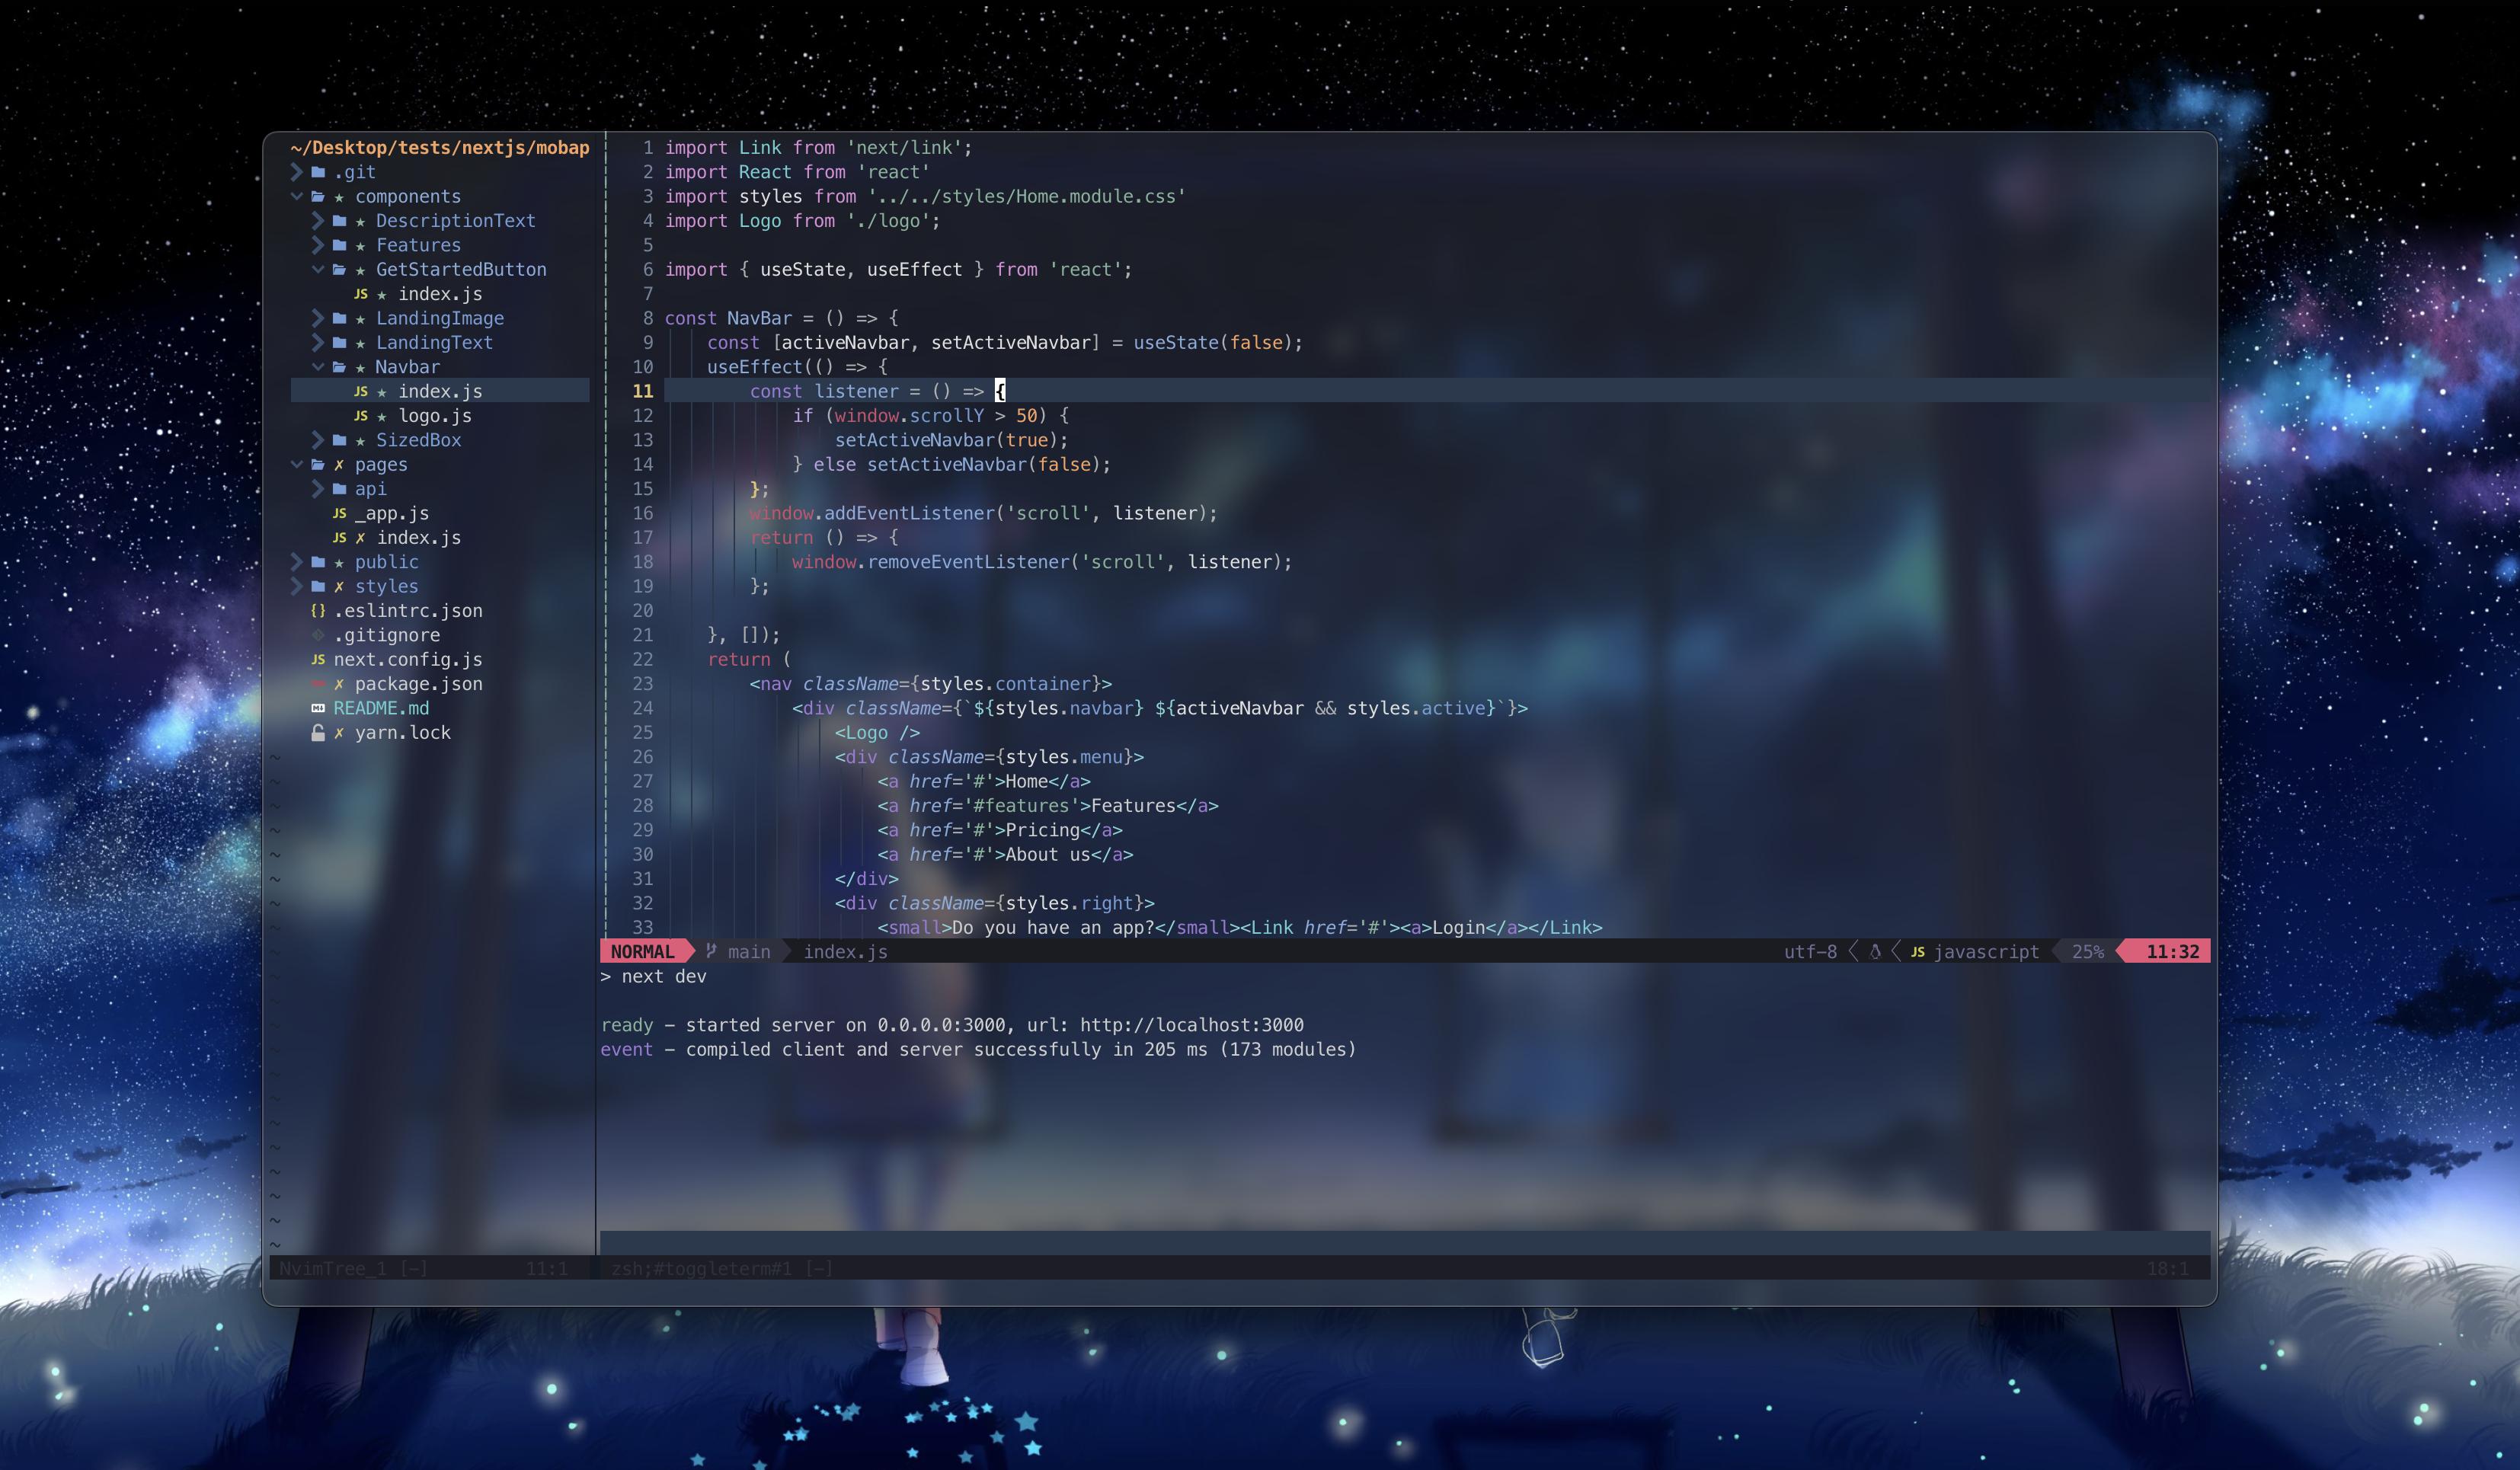The image size is (2520, 1470).
Task: Collapse the Navbar folder arrow
Action: [x=317, y=367]
